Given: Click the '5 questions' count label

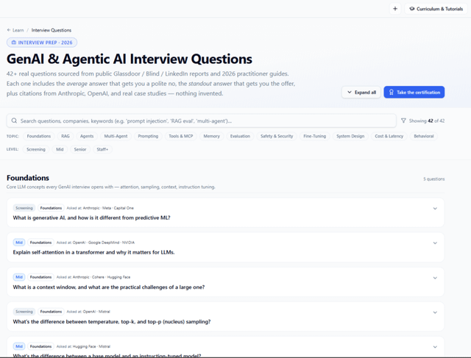Looking at the screenshot, I should point(433,179).
